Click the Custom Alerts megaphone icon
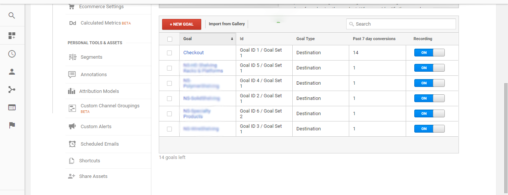508x195 pixels. click(72, 127)
